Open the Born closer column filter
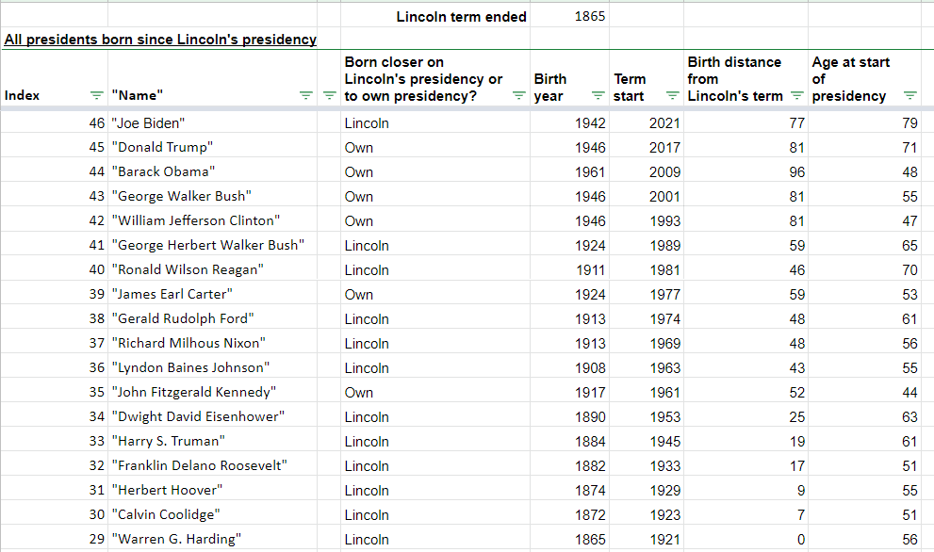Viewport: 934px width, 552px height. click(518, 95)
